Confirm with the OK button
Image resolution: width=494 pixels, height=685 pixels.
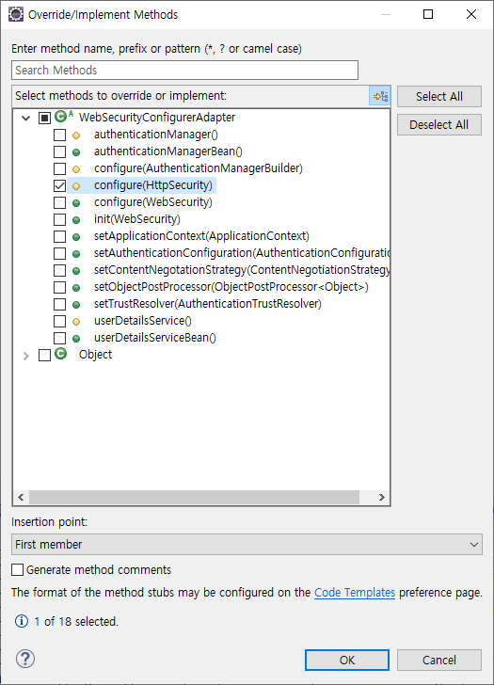(x=347, y=660)
